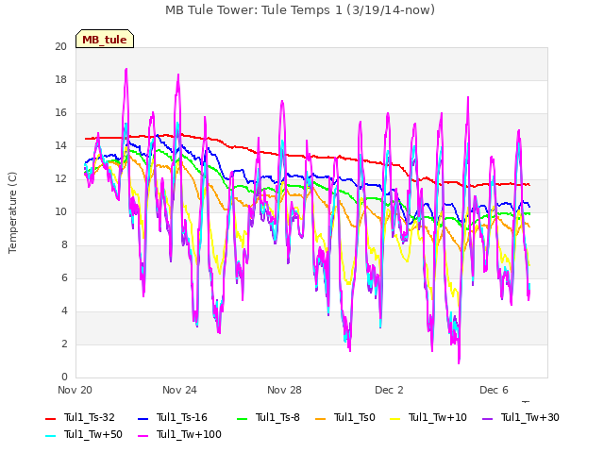Click the 12 y-axis tick label

(x=60, y=179)
